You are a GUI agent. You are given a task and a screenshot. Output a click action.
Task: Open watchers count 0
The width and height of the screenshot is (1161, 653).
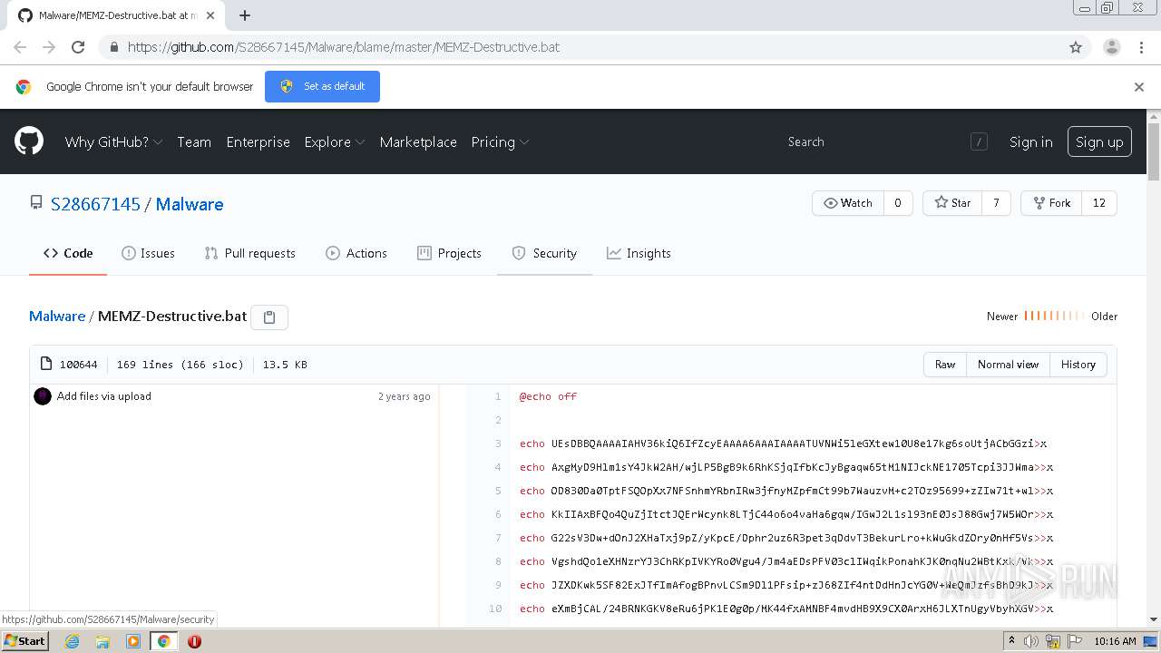[898, 203]
